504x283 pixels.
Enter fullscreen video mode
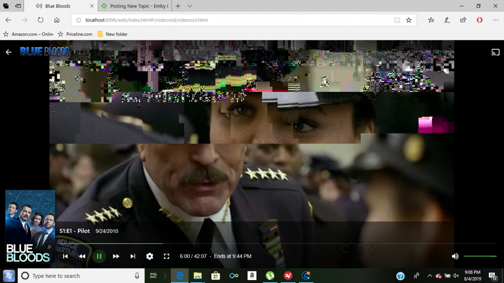click(166, 256)
